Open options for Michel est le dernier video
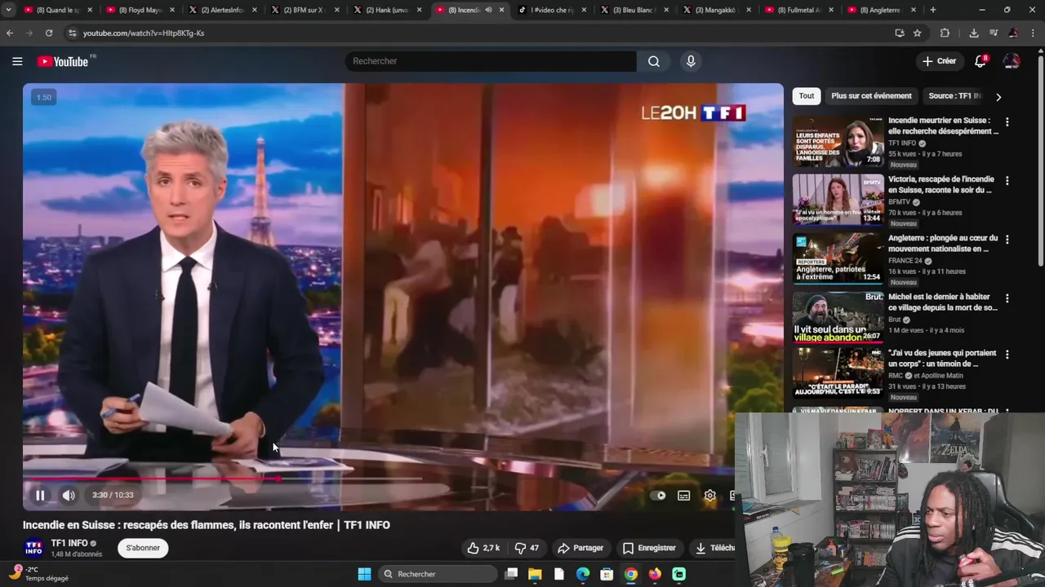This screenshot has height=587, width=1045. [x=1007, y=299]
